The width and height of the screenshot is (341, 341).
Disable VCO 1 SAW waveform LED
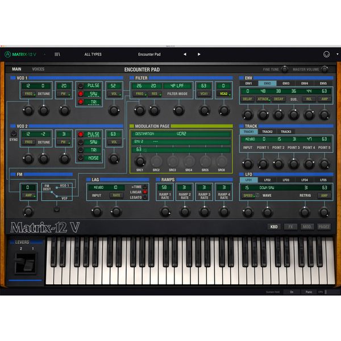[x=81, y=94]
